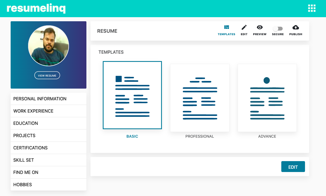Screen dimensions: 326x196
Task: Open the app grid menu in the header
Action: click(x=312, y=8)
